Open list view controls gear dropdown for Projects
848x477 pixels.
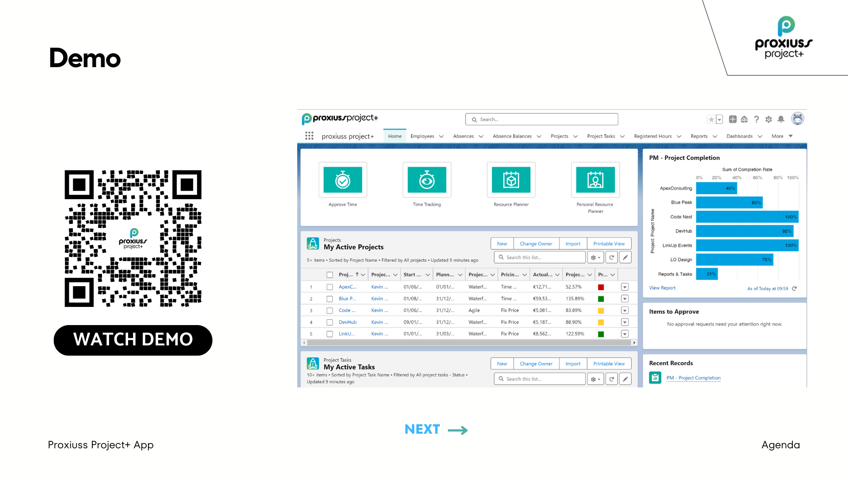595,257
